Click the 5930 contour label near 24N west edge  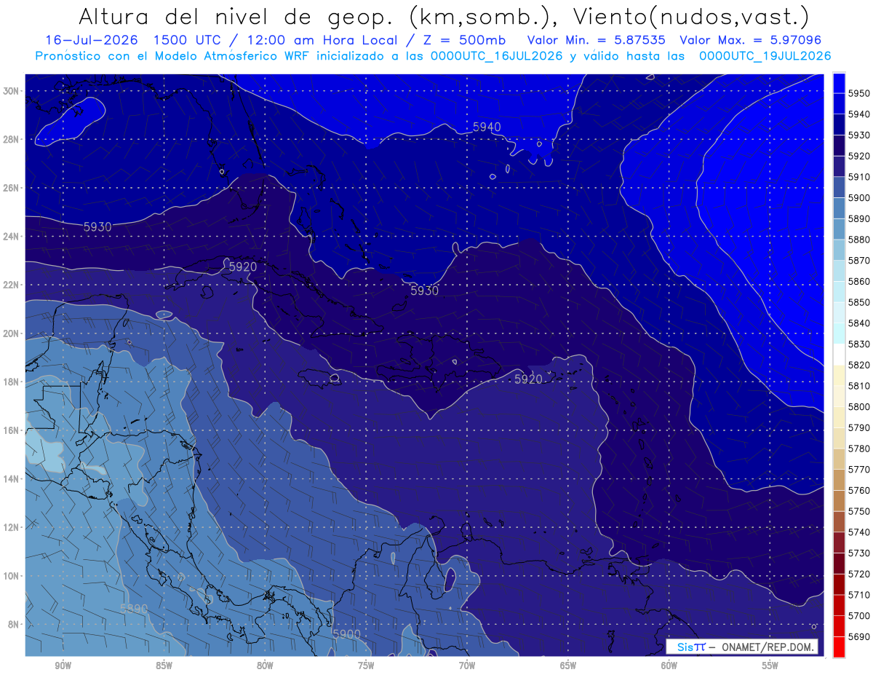click(x=97, y=226)
